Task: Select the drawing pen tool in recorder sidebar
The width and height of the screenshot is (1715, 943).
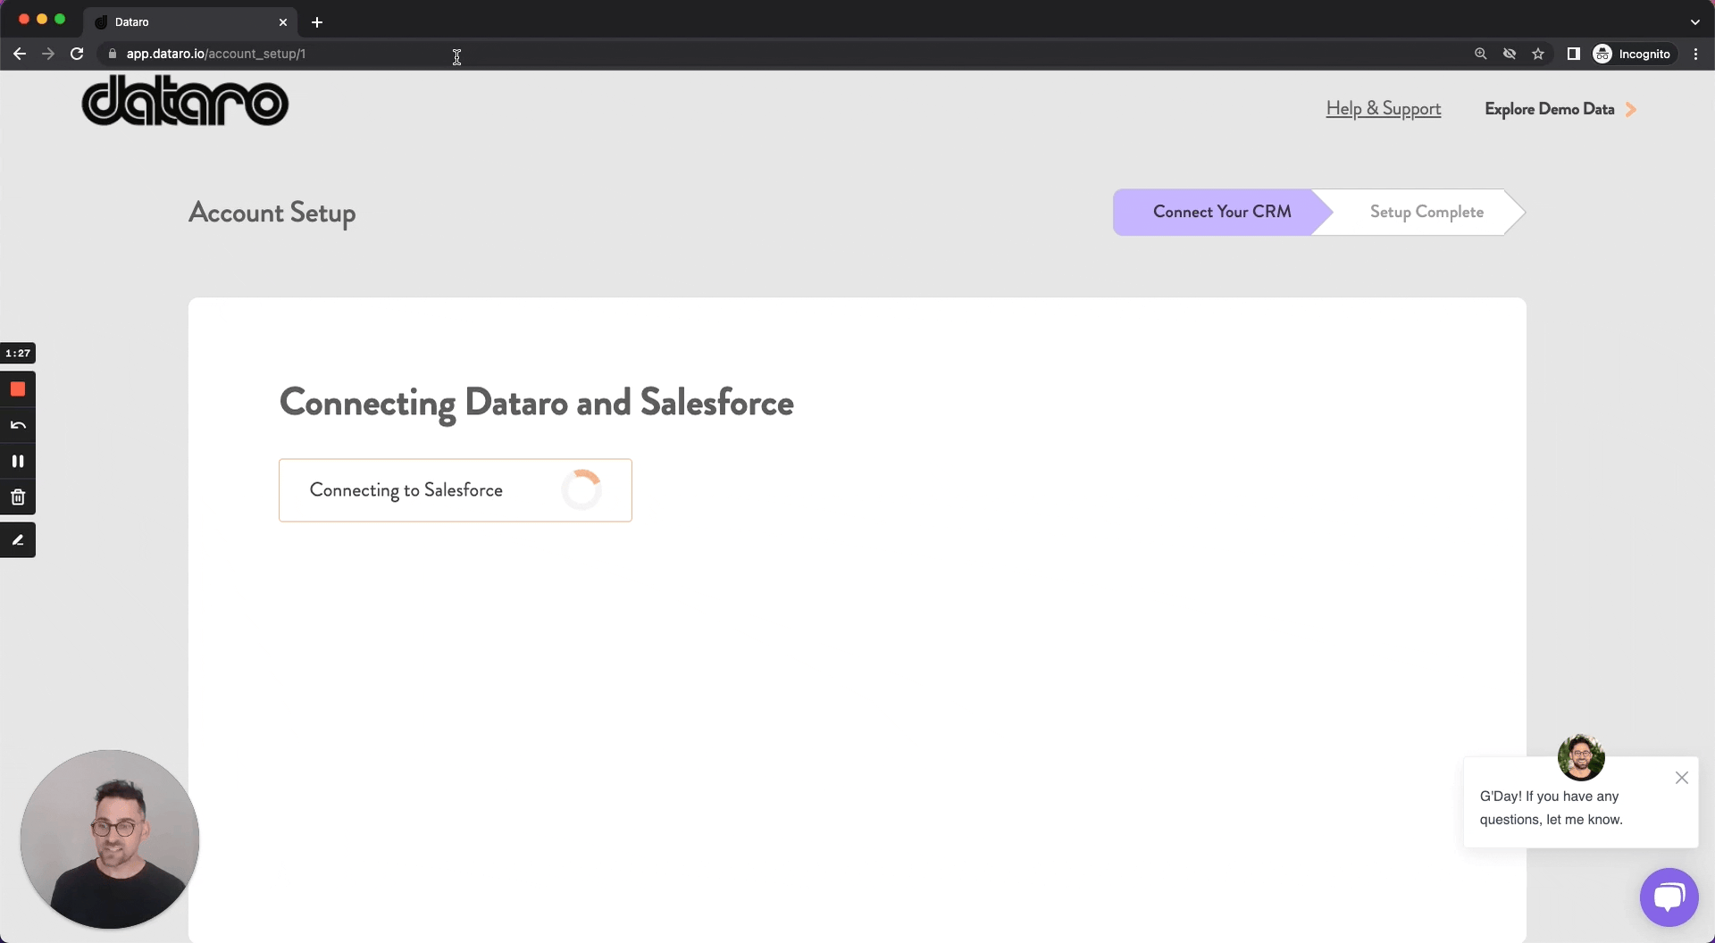Action: (18, 539)
